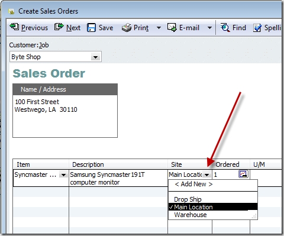Click the Print button label
Image resolution: width=284 pixels, height=236 pixels.
point(141,28)
